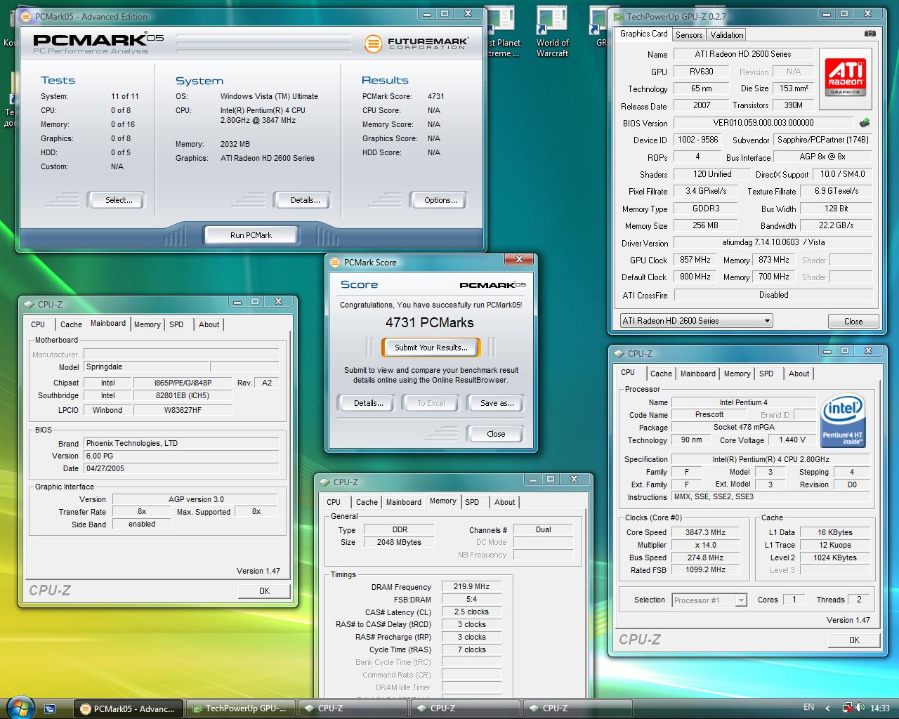The height and width of the screenshot is (719, 899).
Task: Click the '4731 PCMarks' score text
Action: coord(430,323)
